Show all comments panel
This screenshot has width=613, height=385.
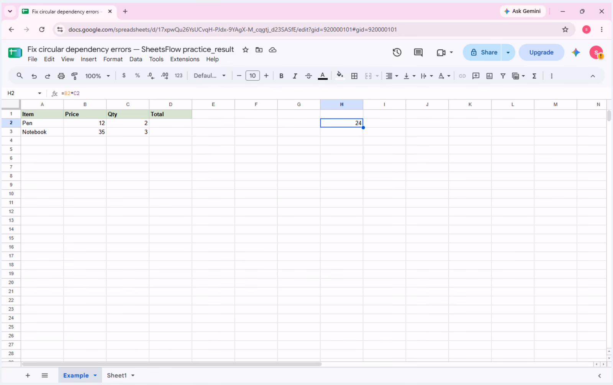coord(418,52)
